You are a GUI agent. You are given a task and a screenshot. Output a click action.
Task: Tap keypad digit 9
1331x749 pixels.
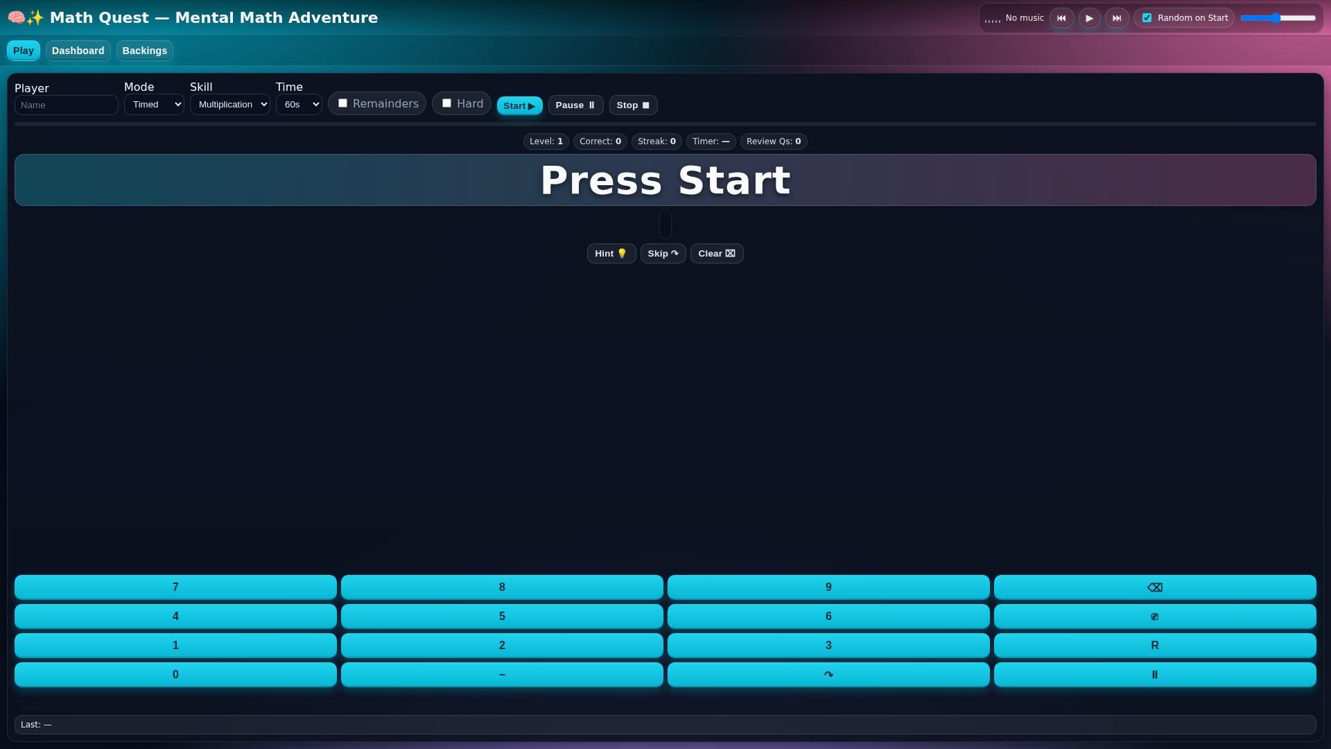coord(828,587)
